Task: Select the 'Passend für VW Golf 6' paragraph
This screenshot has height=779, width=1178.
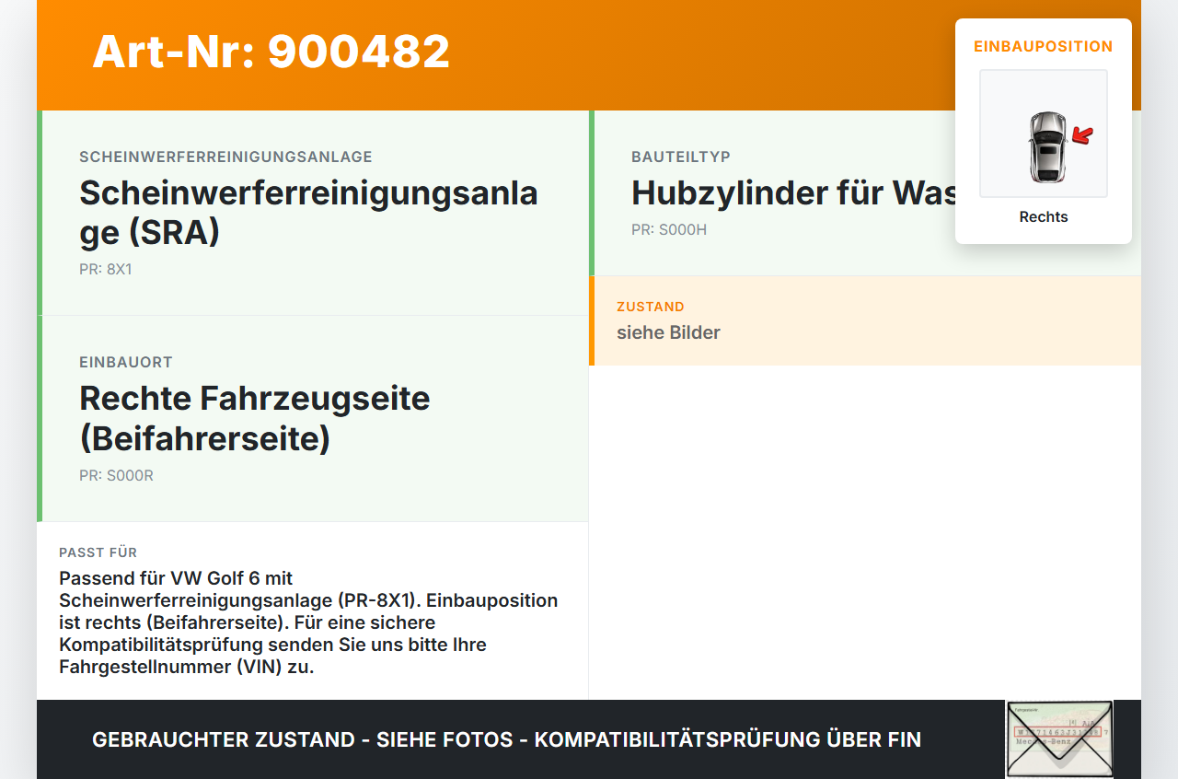Action: pos(308,622)
